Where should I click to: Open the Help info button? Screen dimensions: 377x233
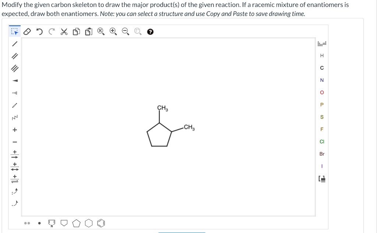(x=150, y=32)
